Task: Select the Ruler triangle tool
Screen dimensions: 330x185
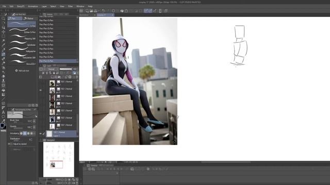Action: [3, 108]
